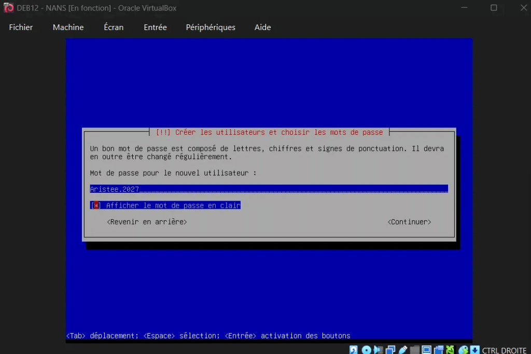Click the video recording status icon
The image size is (531, 354).
click(439, 350)
